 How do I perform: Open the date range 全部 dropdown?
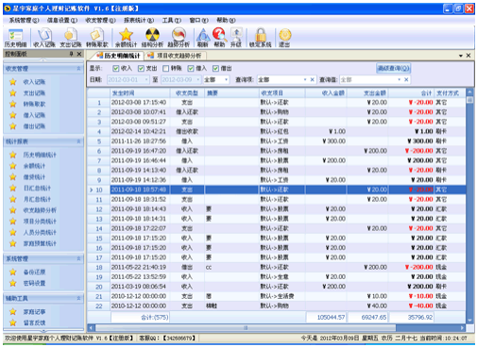point(226,80)
